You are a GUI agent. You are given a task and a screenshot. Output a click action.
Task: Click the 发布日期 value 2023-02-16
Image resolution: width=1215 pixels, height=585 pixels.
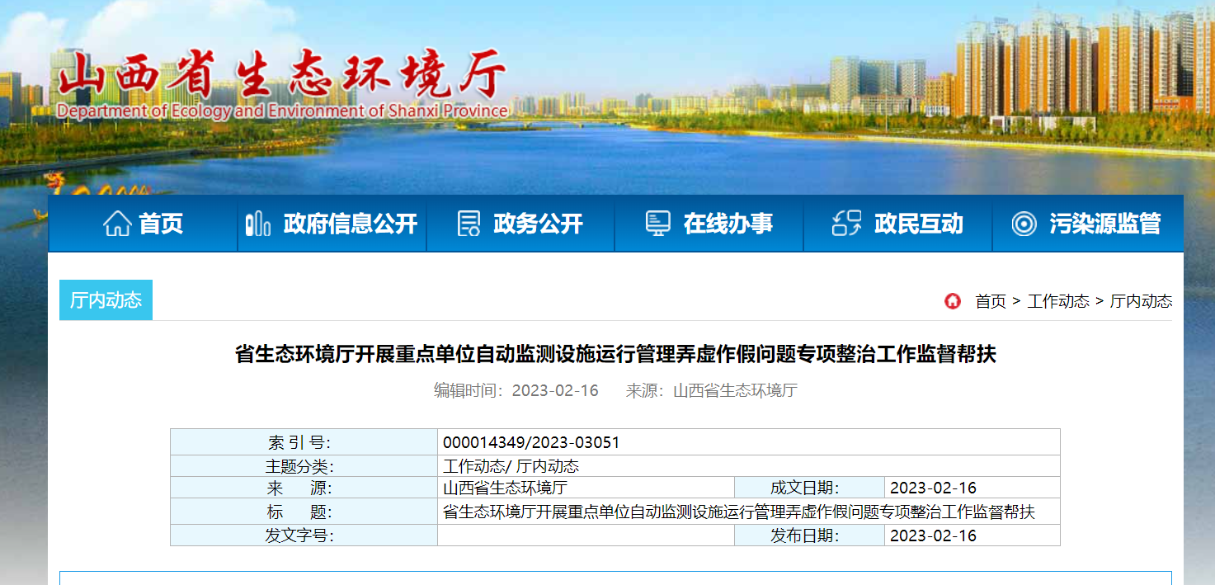point(933,535)
